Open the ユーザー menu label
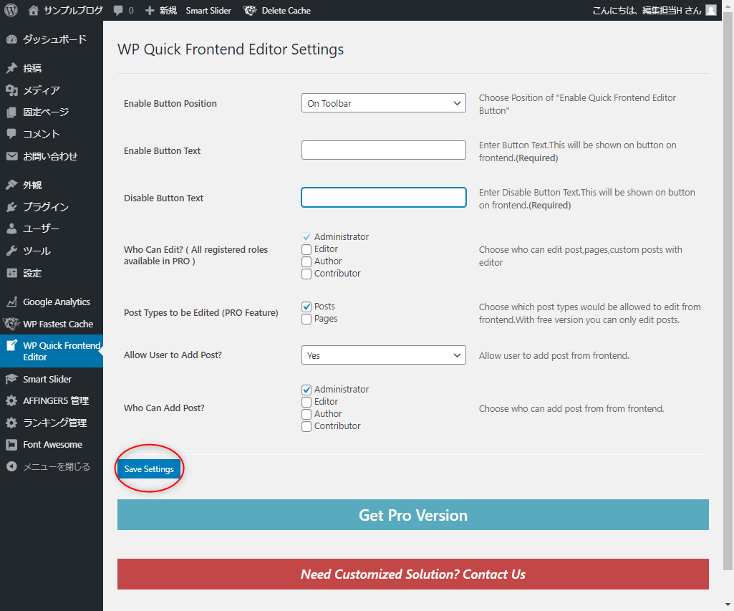The height and width of the screenshot is (611, 734). pos(42,229)
